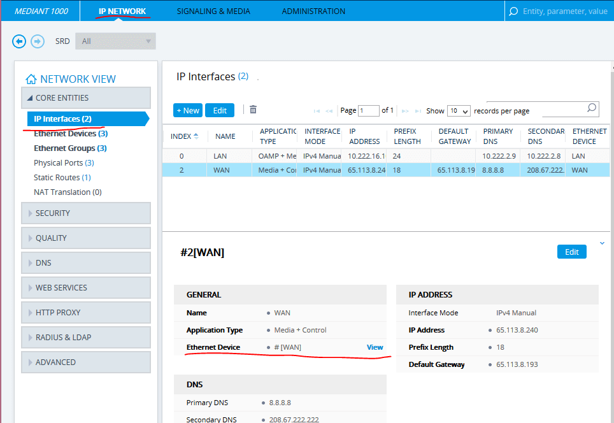Expand the ADVANCED section

pos(86,362)
